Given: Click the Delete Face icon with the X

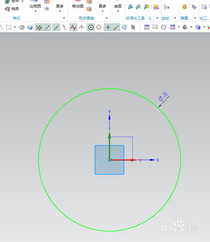Looking at the screenshot, I should (x=89, y=9).
